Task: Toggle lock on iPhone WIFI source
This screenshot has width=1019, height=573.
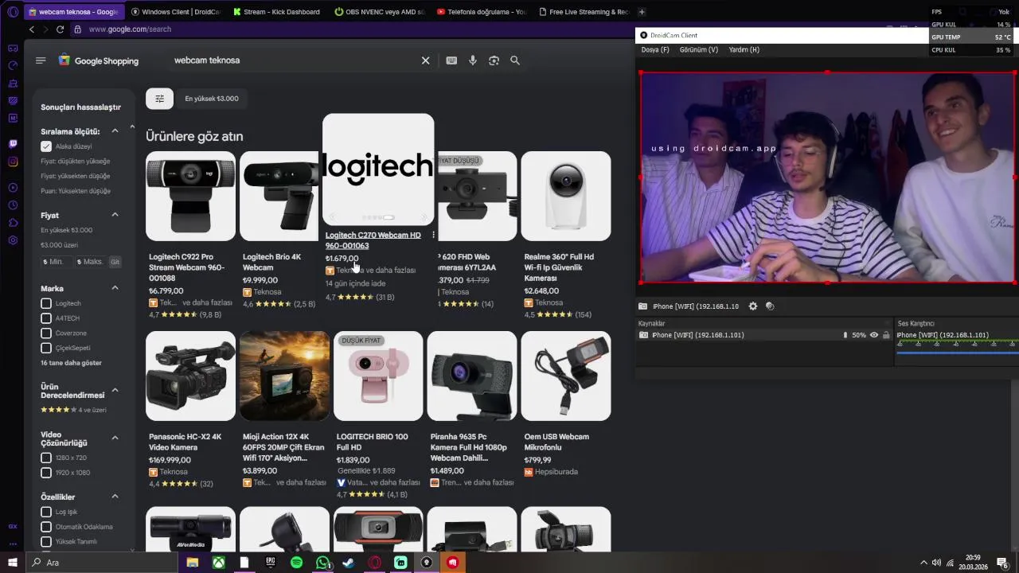Action: tap(886, 335)
